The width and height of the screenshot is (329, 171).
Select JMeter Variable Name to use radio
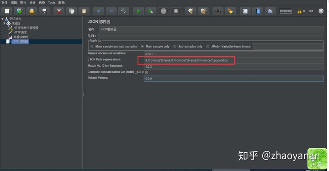(x=207, y=47)
